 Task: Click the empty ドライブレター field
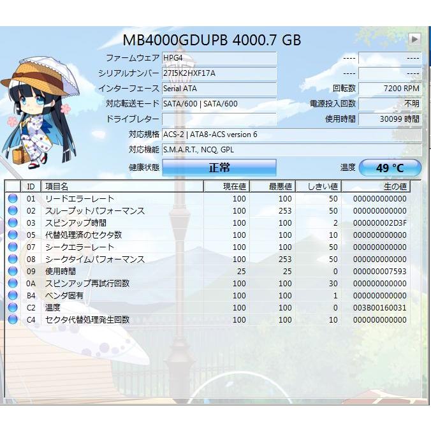click(219, 119)
